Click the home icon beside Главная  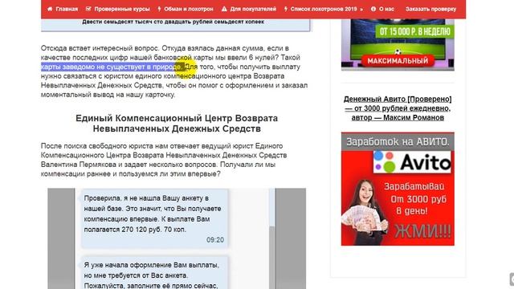click(x=50, y=9)
